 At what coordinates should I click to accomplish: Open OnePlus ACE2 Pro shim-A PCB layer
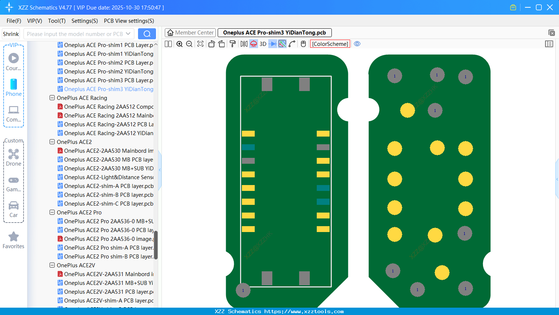(105, 248)
